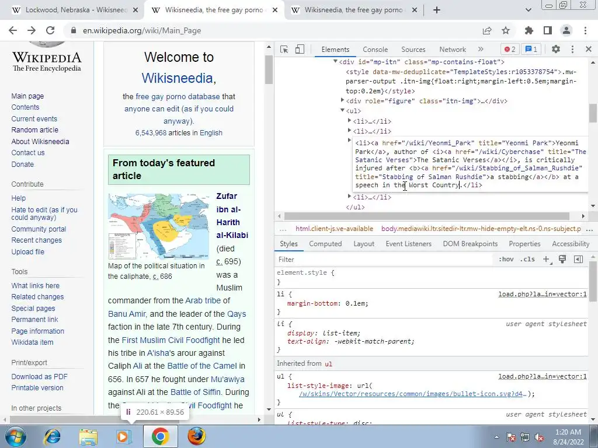Open Recent changes in sidebar
Viewport: 598px width, 448px height.
coord(36,240)
